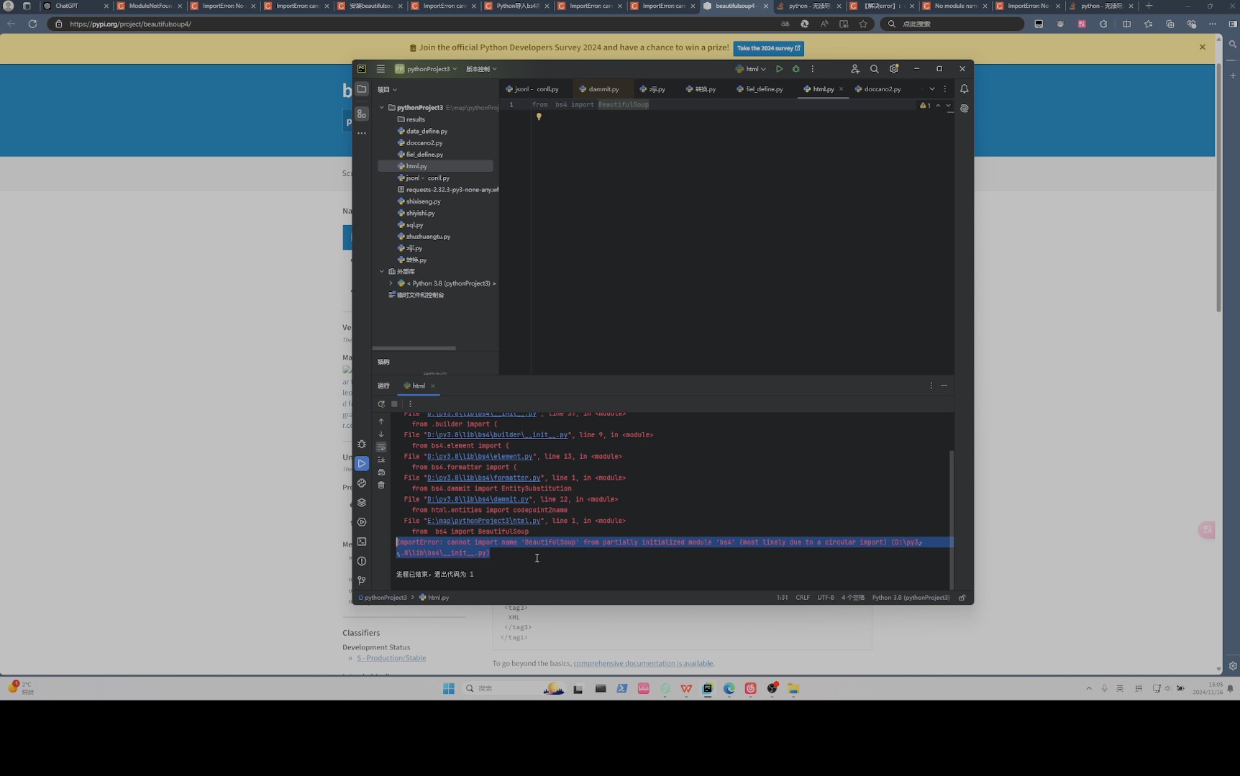Toggle scroll to end of console output
This screenshot has width=1240, height=776.
coord(381,460)
